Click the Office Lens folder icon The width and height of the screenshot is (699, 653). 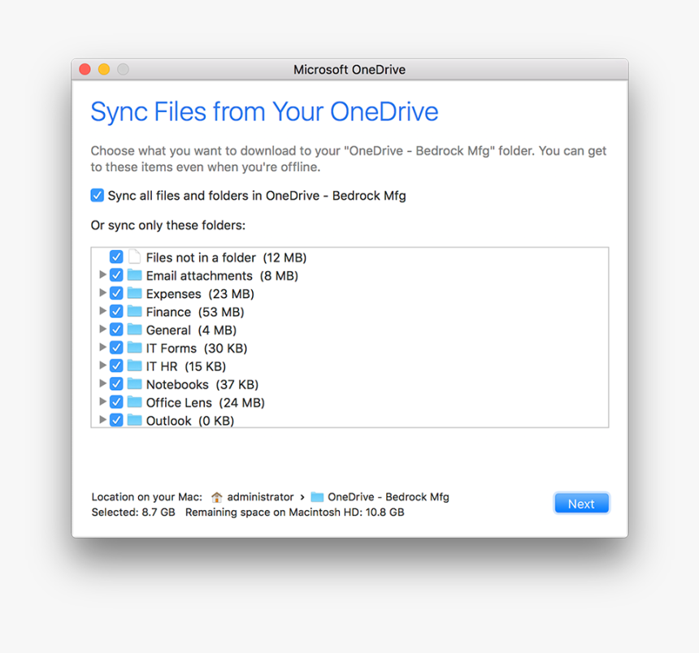[x=134, y=402]
